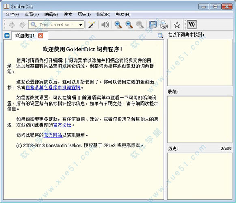Click the back navigation arrow
The height and width of the screenshot is (203, 236).
coord(12,24)
